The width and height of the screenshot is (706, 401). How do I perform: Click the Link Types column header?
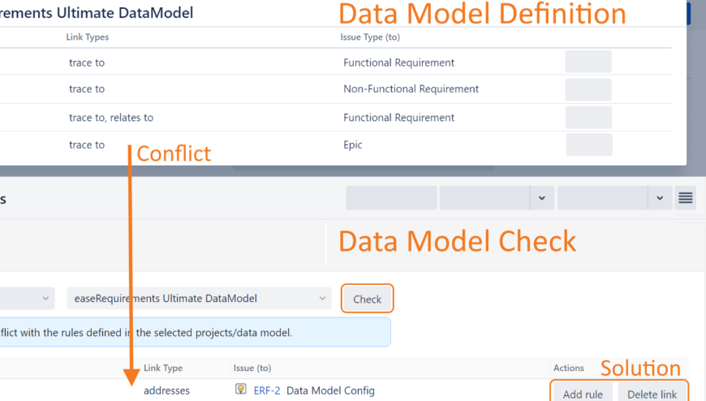coord(87,37)
